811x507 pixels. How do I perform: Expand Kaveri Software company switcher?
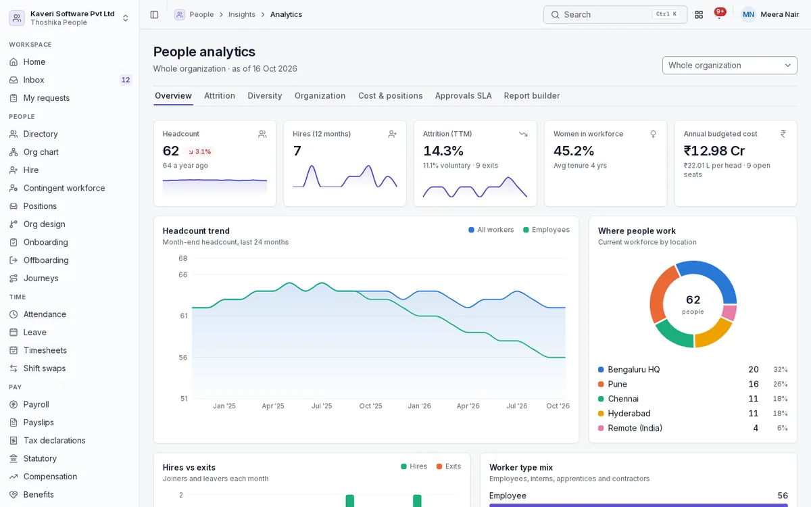70,18
